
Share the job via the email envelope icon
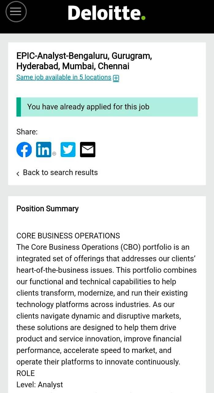88,150
